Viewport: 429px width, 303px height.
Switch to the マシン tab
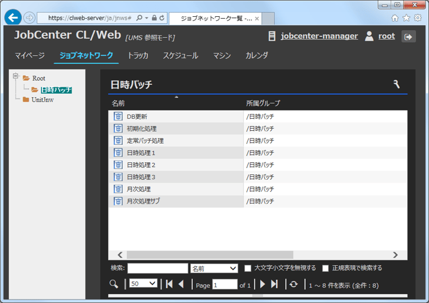(x=222, y=55)
